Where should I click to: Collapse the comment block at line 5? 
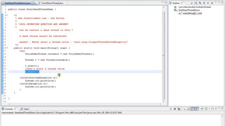pos(7,15)
